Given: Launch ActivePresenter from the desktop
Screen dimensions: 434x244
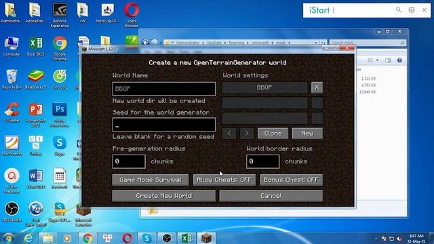Looking at the screenshot, I should pos(12,181).
